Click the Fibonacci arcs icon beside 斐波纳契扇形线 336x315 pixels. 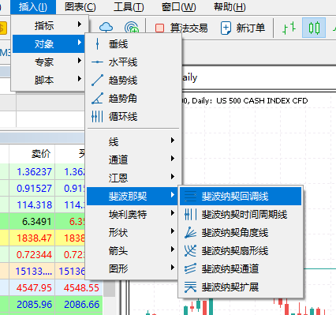click(x=190, y=251)
